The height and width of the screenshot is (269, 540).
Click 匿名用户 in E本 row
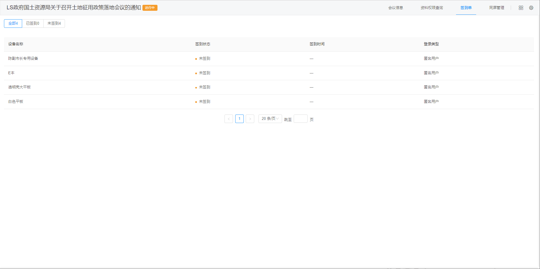(431, 73)
